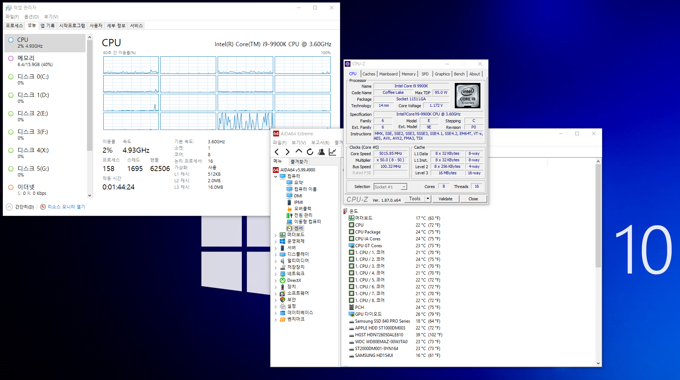Open AIDA64 보고서(R) menu
Viewport: 680px width, 380px height.
coord(320,143)
